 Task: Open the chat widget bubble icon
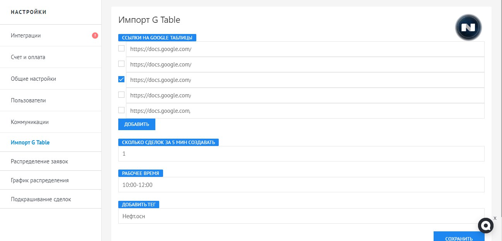coord(486,225)
